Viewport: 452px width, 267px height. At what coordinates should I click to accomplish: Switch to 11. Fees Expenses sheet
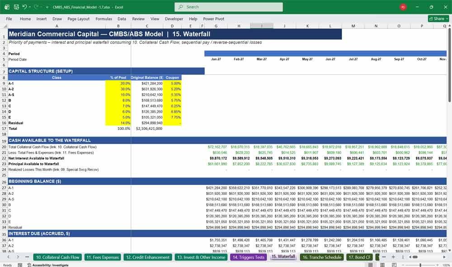click(103, 257)
